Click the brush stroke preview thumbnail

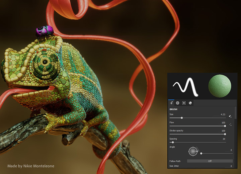tap(185, 87)
